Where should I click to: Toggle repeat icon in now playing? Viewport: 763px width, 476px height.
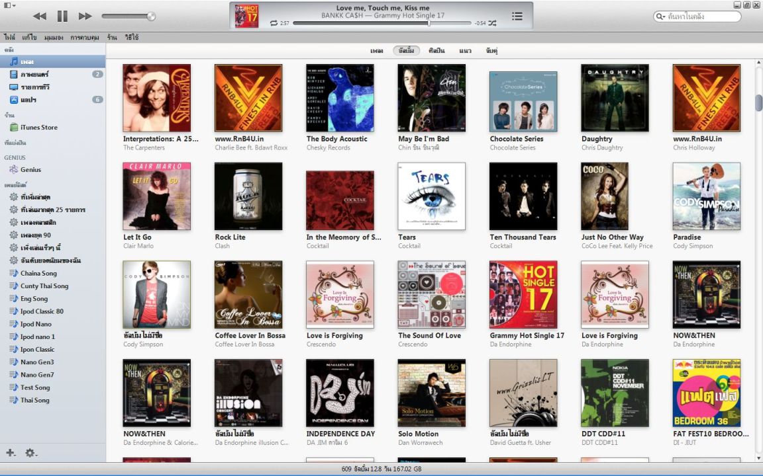[274, 23]
